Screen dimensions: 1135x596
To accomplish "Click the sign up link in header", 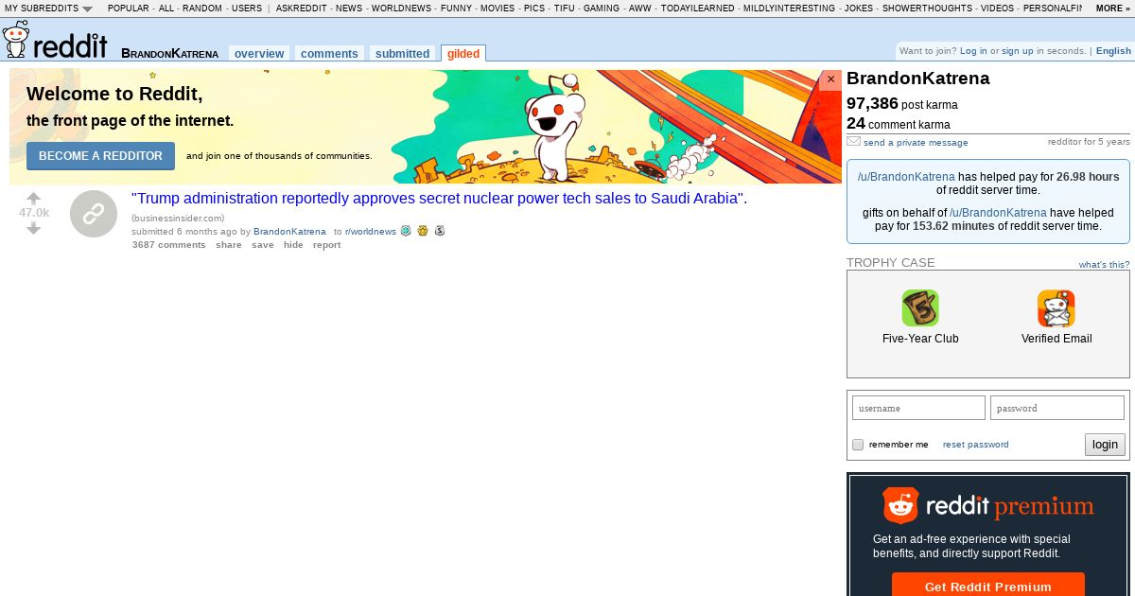I will point(1018,51).
